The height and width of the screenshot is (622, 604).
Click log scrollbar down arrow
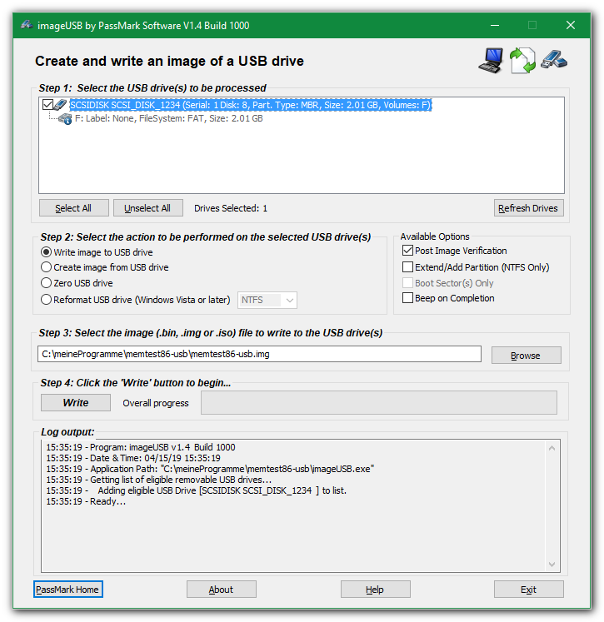[552, 564]
